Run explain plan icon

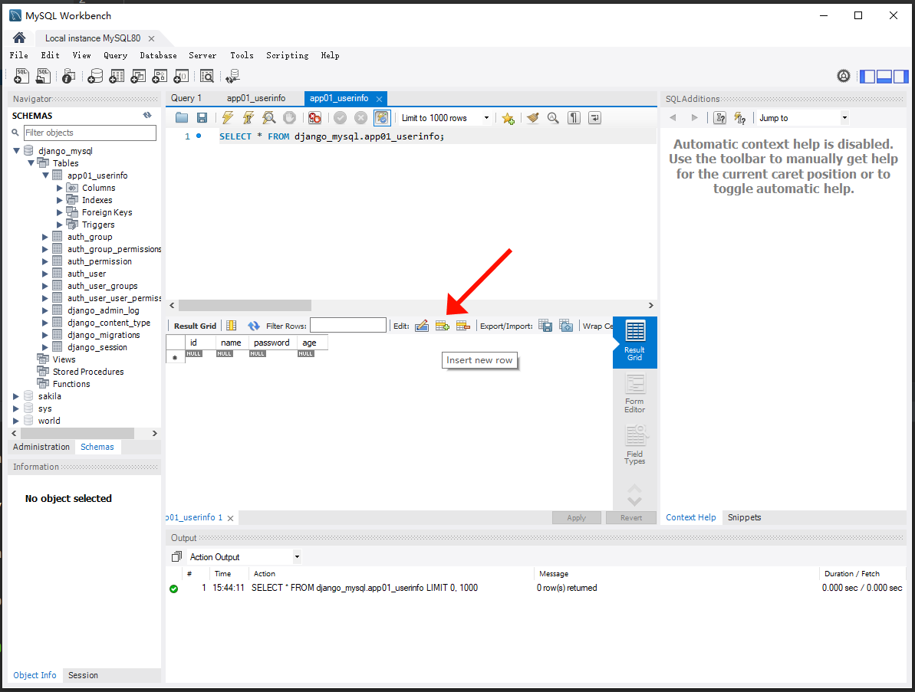[269, 118]
